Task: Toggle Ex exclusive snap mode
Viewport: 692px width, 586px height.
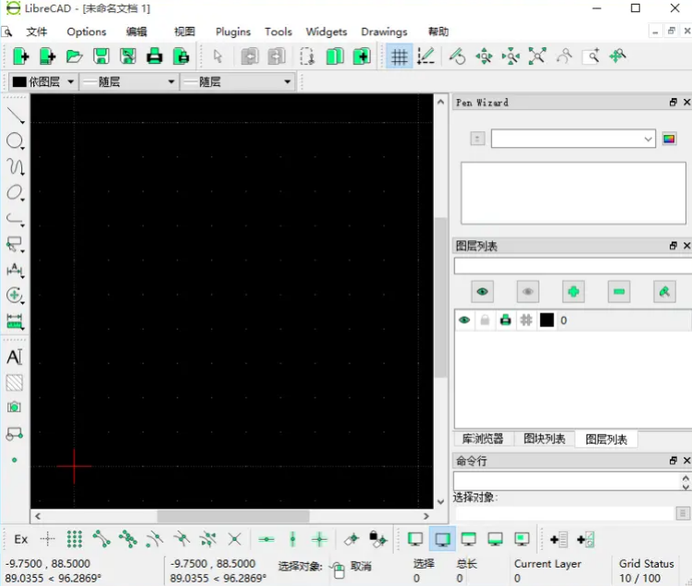Action: click(x=20, y=539)
